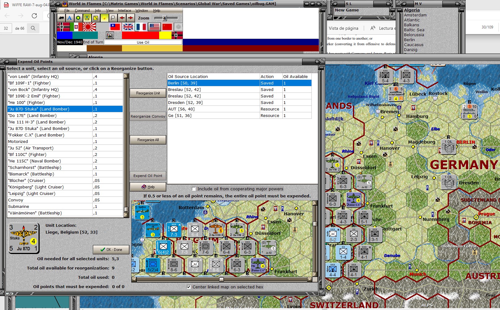
Task: Select the Nationalist China flag icon
Action: [115, 27]
